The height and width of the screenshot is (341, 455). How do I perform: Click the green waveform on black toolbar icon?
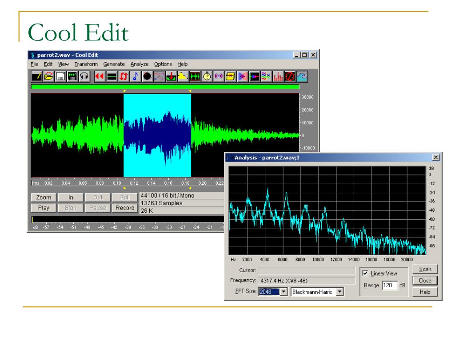point(195,76)
